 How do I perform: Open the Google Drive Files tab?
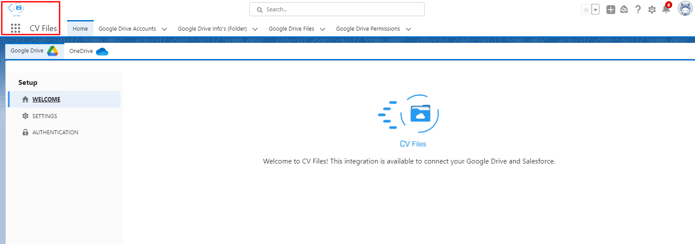pos(291,29)
